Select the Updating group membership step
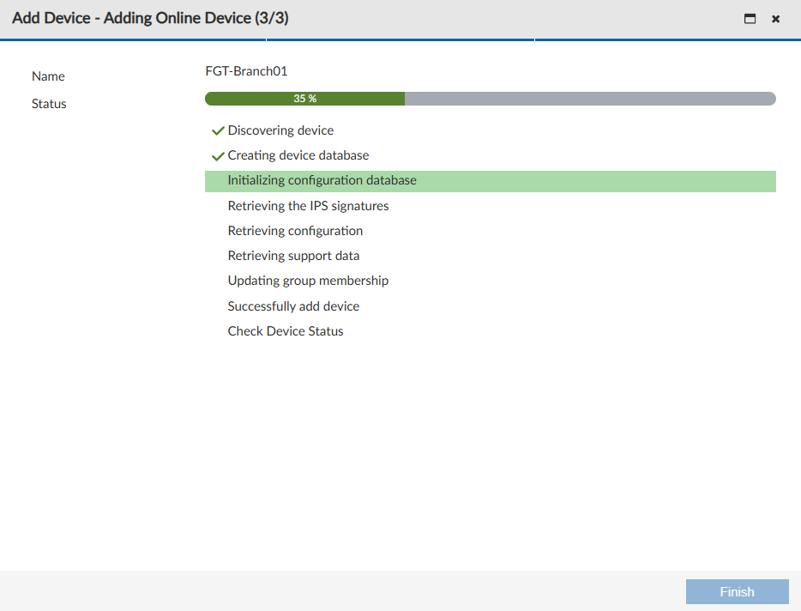 click(308, 281)
